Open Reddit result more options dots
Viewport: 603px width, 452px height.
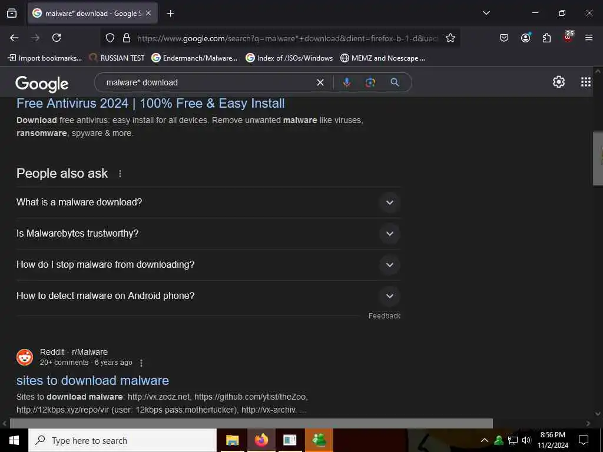point(141,363)
